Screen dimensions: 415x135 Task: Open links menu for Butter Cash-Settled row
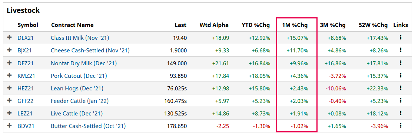[401, 125]
